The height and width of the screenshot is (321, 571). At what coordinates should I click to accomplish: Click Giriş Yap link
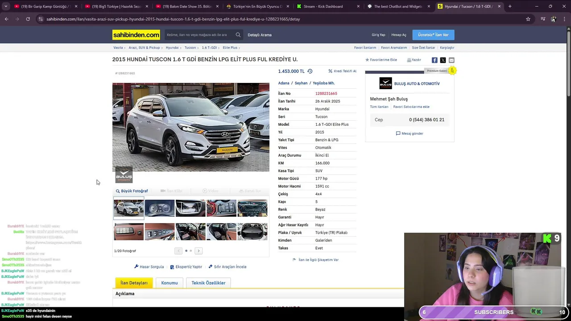[x=378, y=35]
